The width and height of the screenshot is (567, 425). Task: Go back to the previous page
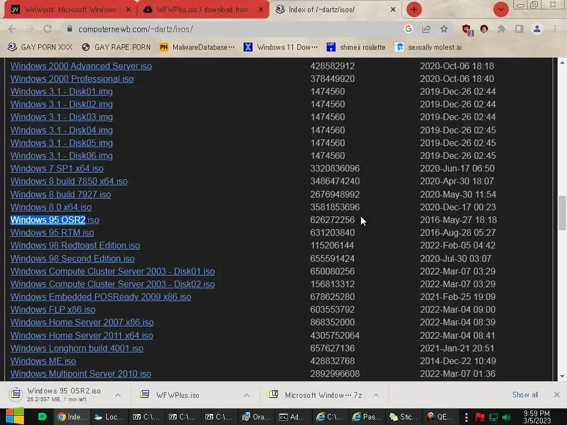12,29
